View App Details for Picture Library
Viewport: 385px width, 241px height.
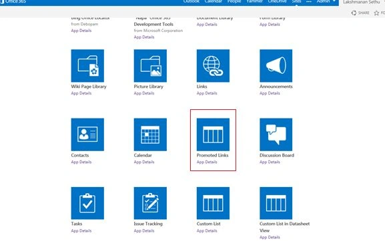coord(144,93)
